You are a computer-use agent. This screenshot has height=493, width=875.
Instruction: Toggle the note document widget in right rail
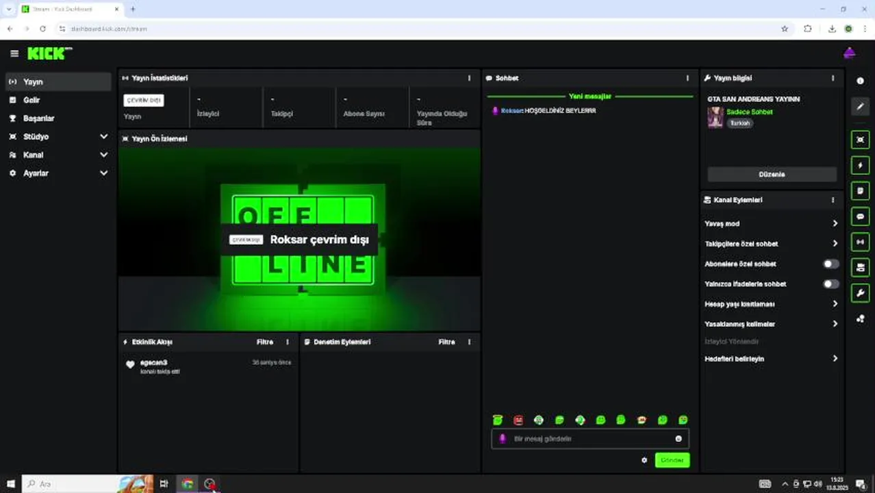pos(860,191)
